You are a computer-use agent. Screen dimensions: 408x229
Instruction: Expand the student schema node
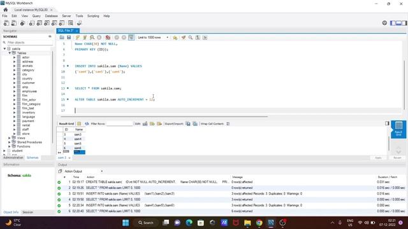4,151
